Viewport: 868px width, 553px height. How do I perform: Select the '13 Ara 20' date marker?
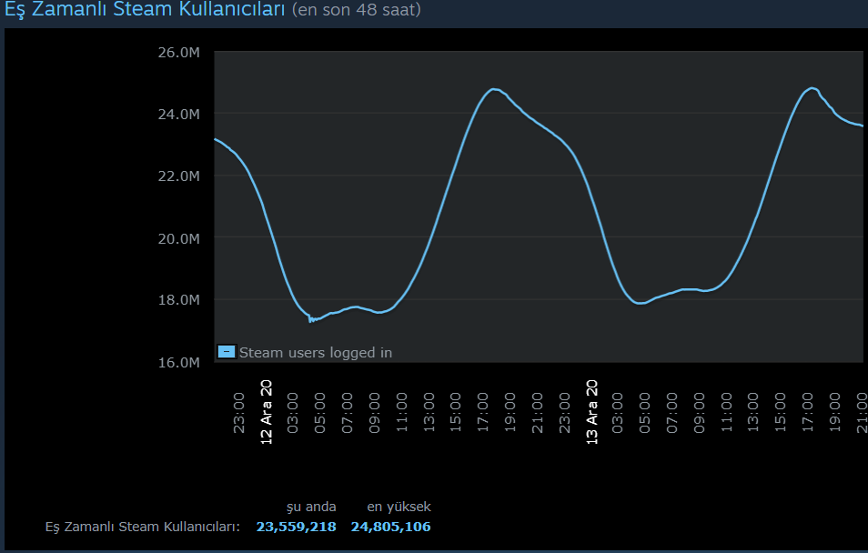[x=591, y=411]
